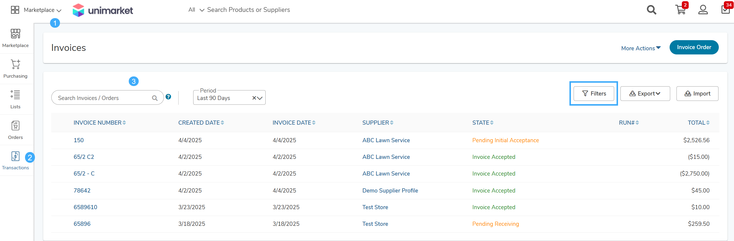The width and height of the screenshot is (734, 241).
Task: Open the user account profile icon
Action: click(x=703, y=10)
